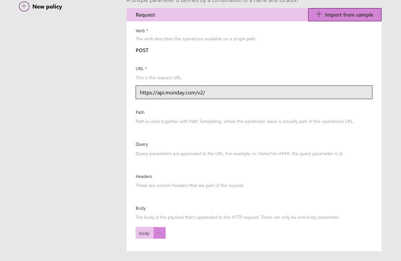Select the POST verb value
Screen dimensions: 401x261
click(142, 50)
